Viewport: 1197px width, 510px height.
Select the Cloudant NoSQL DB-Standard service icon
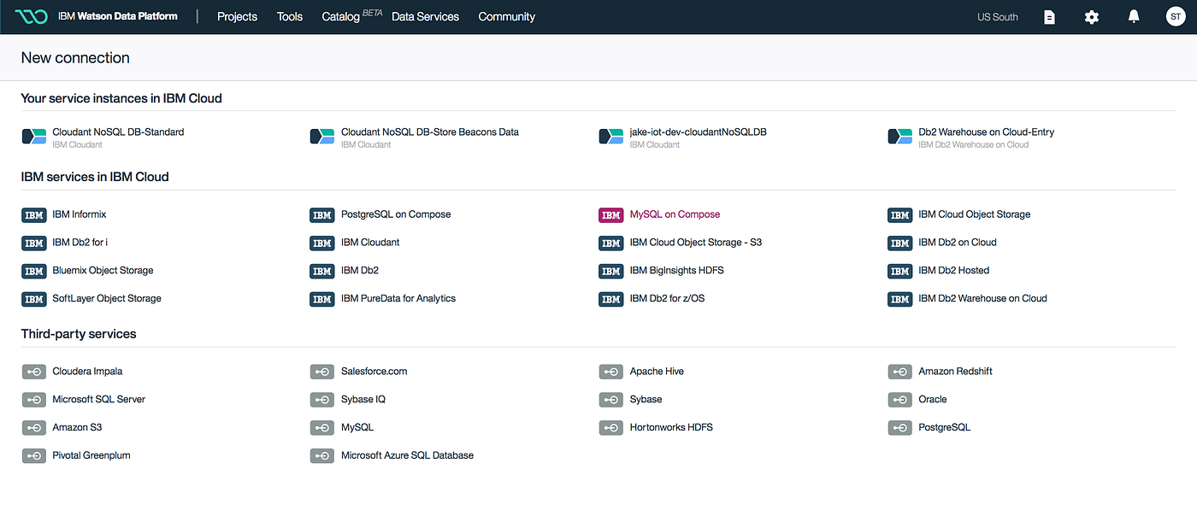tap(33, 137)
